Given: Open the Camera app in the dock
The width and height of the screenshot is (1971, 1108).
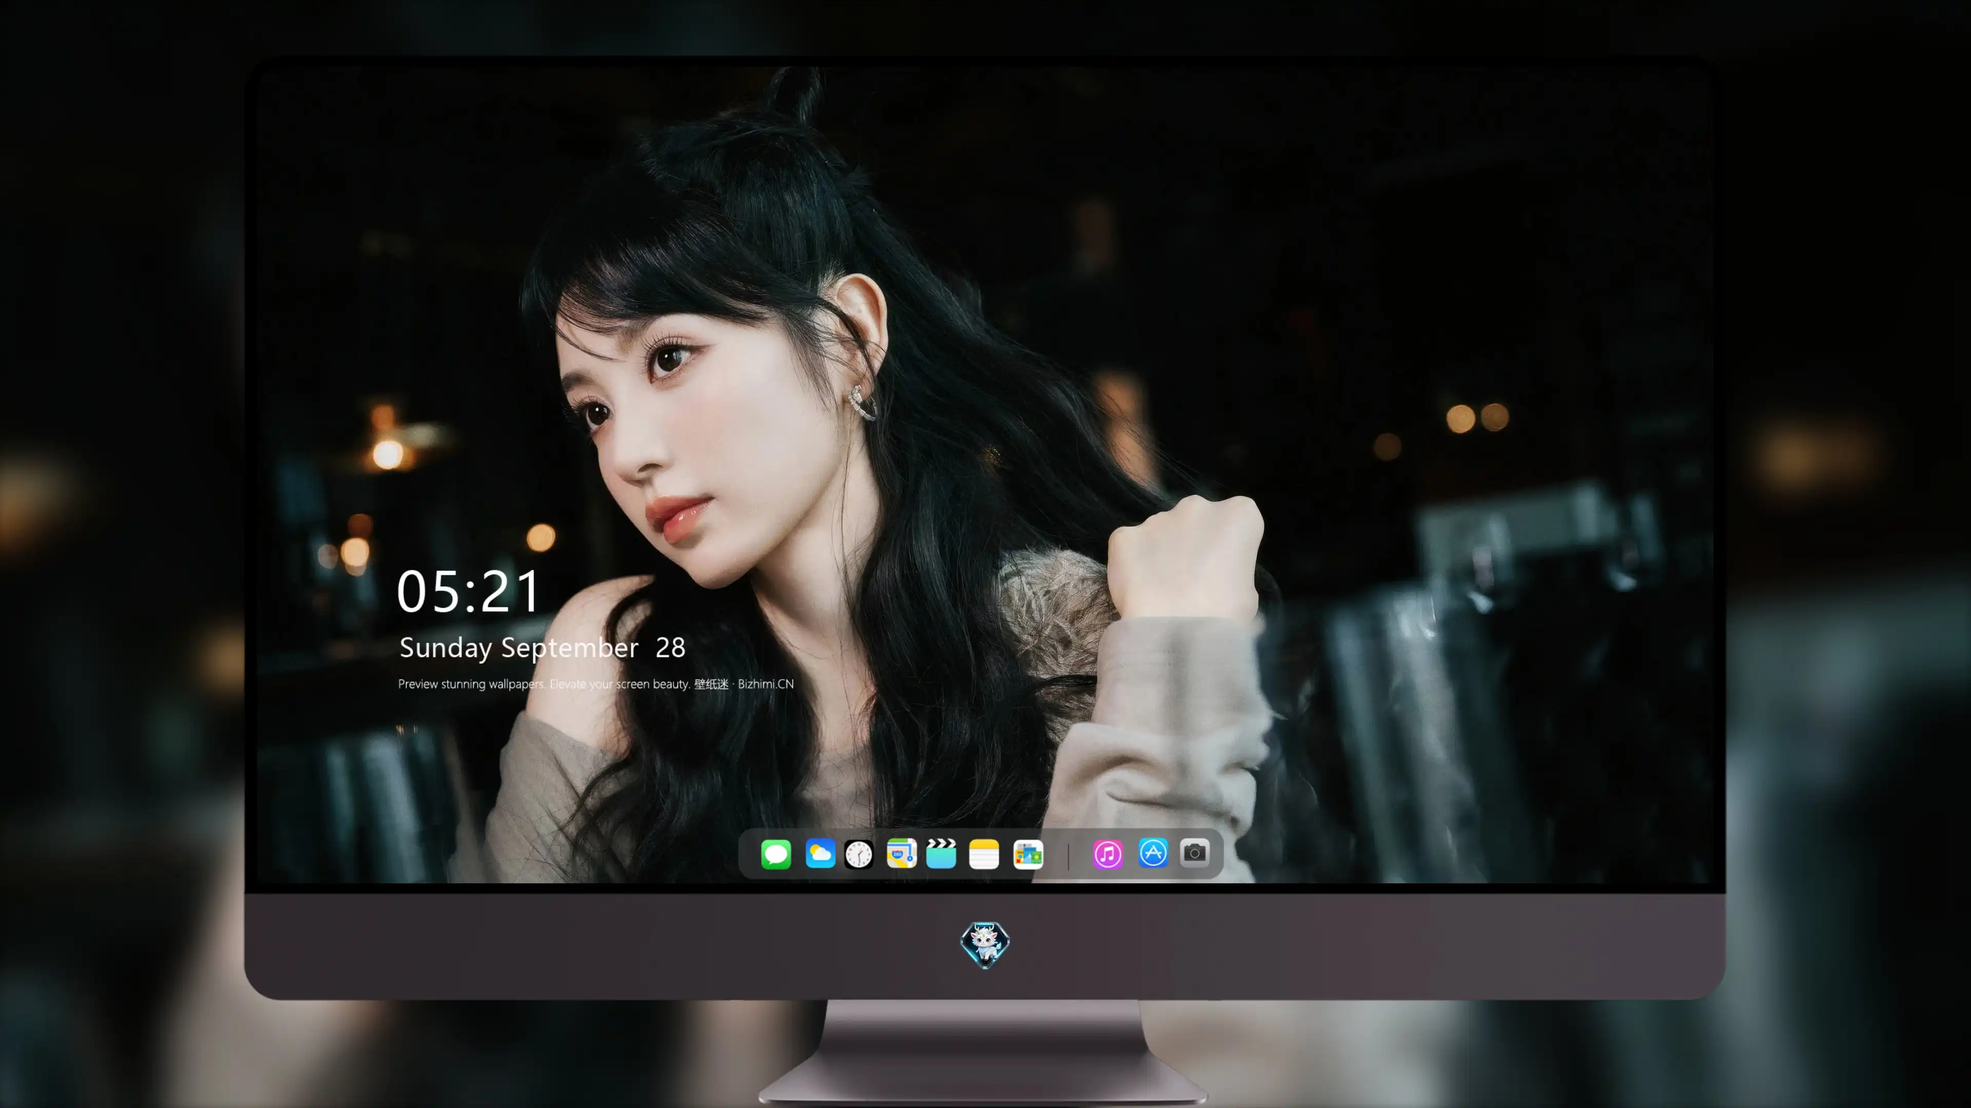Looking at the screenshot, I should click(1194, 853).
